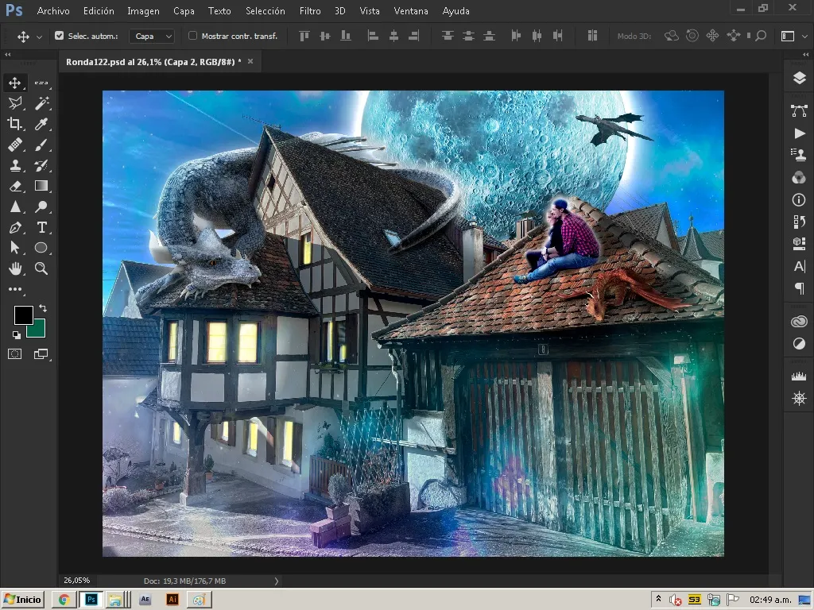Open the Info panel icon
The height and width of the screenshot is (610, 814).
(799, 199)
